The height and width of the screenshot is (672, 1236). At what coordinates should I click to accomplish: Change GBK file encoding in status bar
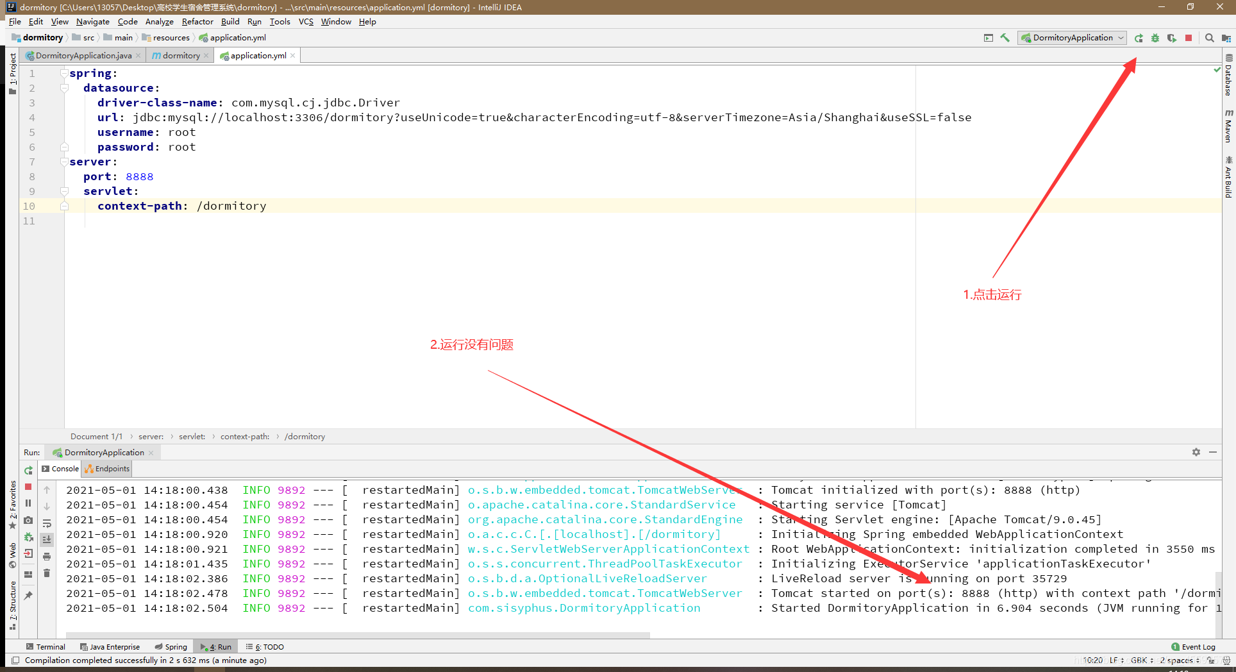pos(1141,660)
